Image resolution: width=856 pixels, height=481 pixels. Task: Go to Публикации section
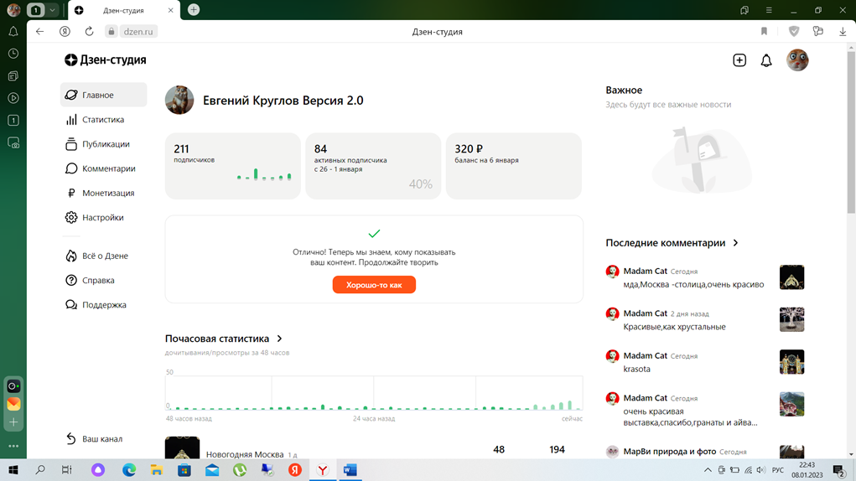pos(98,144)
